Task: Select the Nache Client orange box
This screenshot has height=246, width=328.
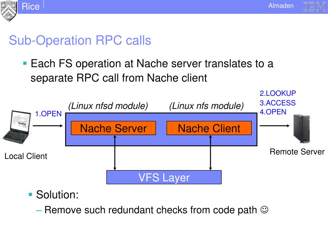Action: tap(209, 128)
